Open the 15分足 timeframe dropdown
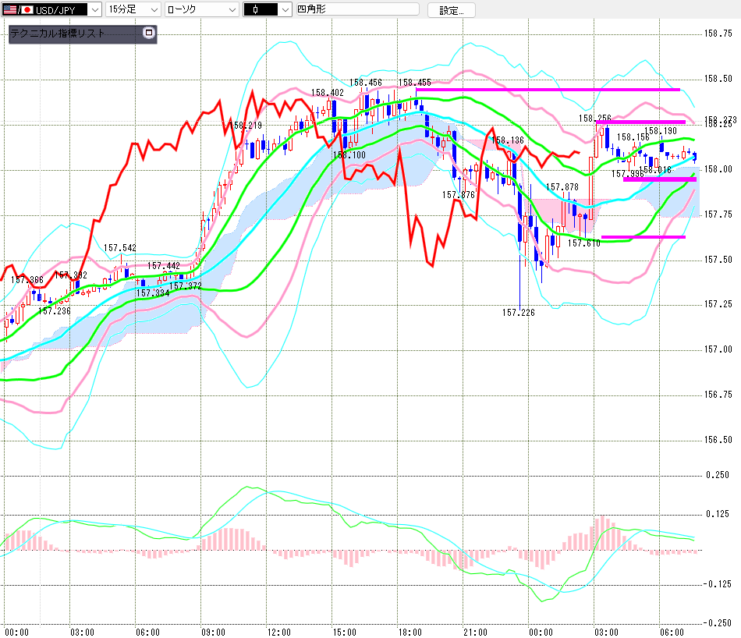The height and width of the screenshot is (638, 741). pyautogui.click(x=133, y=9)
